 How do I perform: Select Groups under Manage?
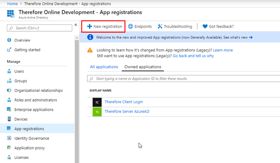tap(21, 81)
